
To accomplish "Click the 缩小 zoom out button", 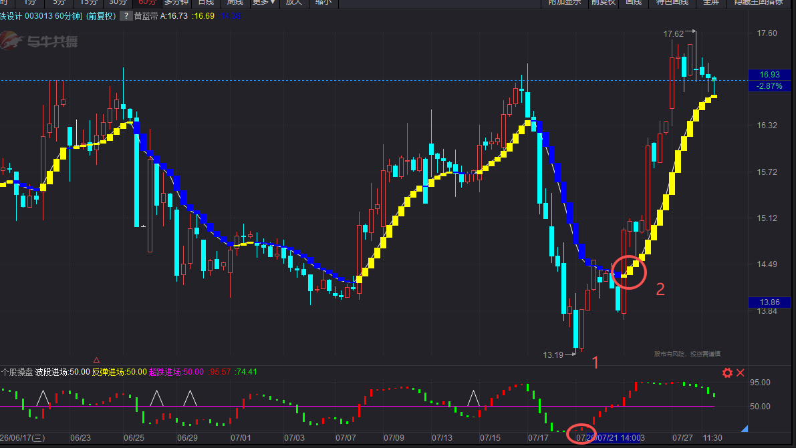I will pos(323,3).
